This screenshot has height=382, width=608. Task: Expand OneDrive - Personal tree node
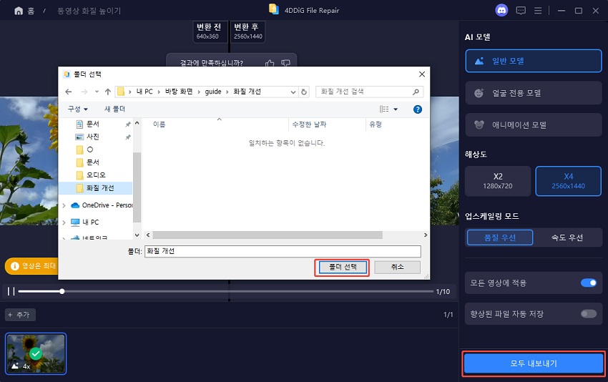(x=64, y=205)
